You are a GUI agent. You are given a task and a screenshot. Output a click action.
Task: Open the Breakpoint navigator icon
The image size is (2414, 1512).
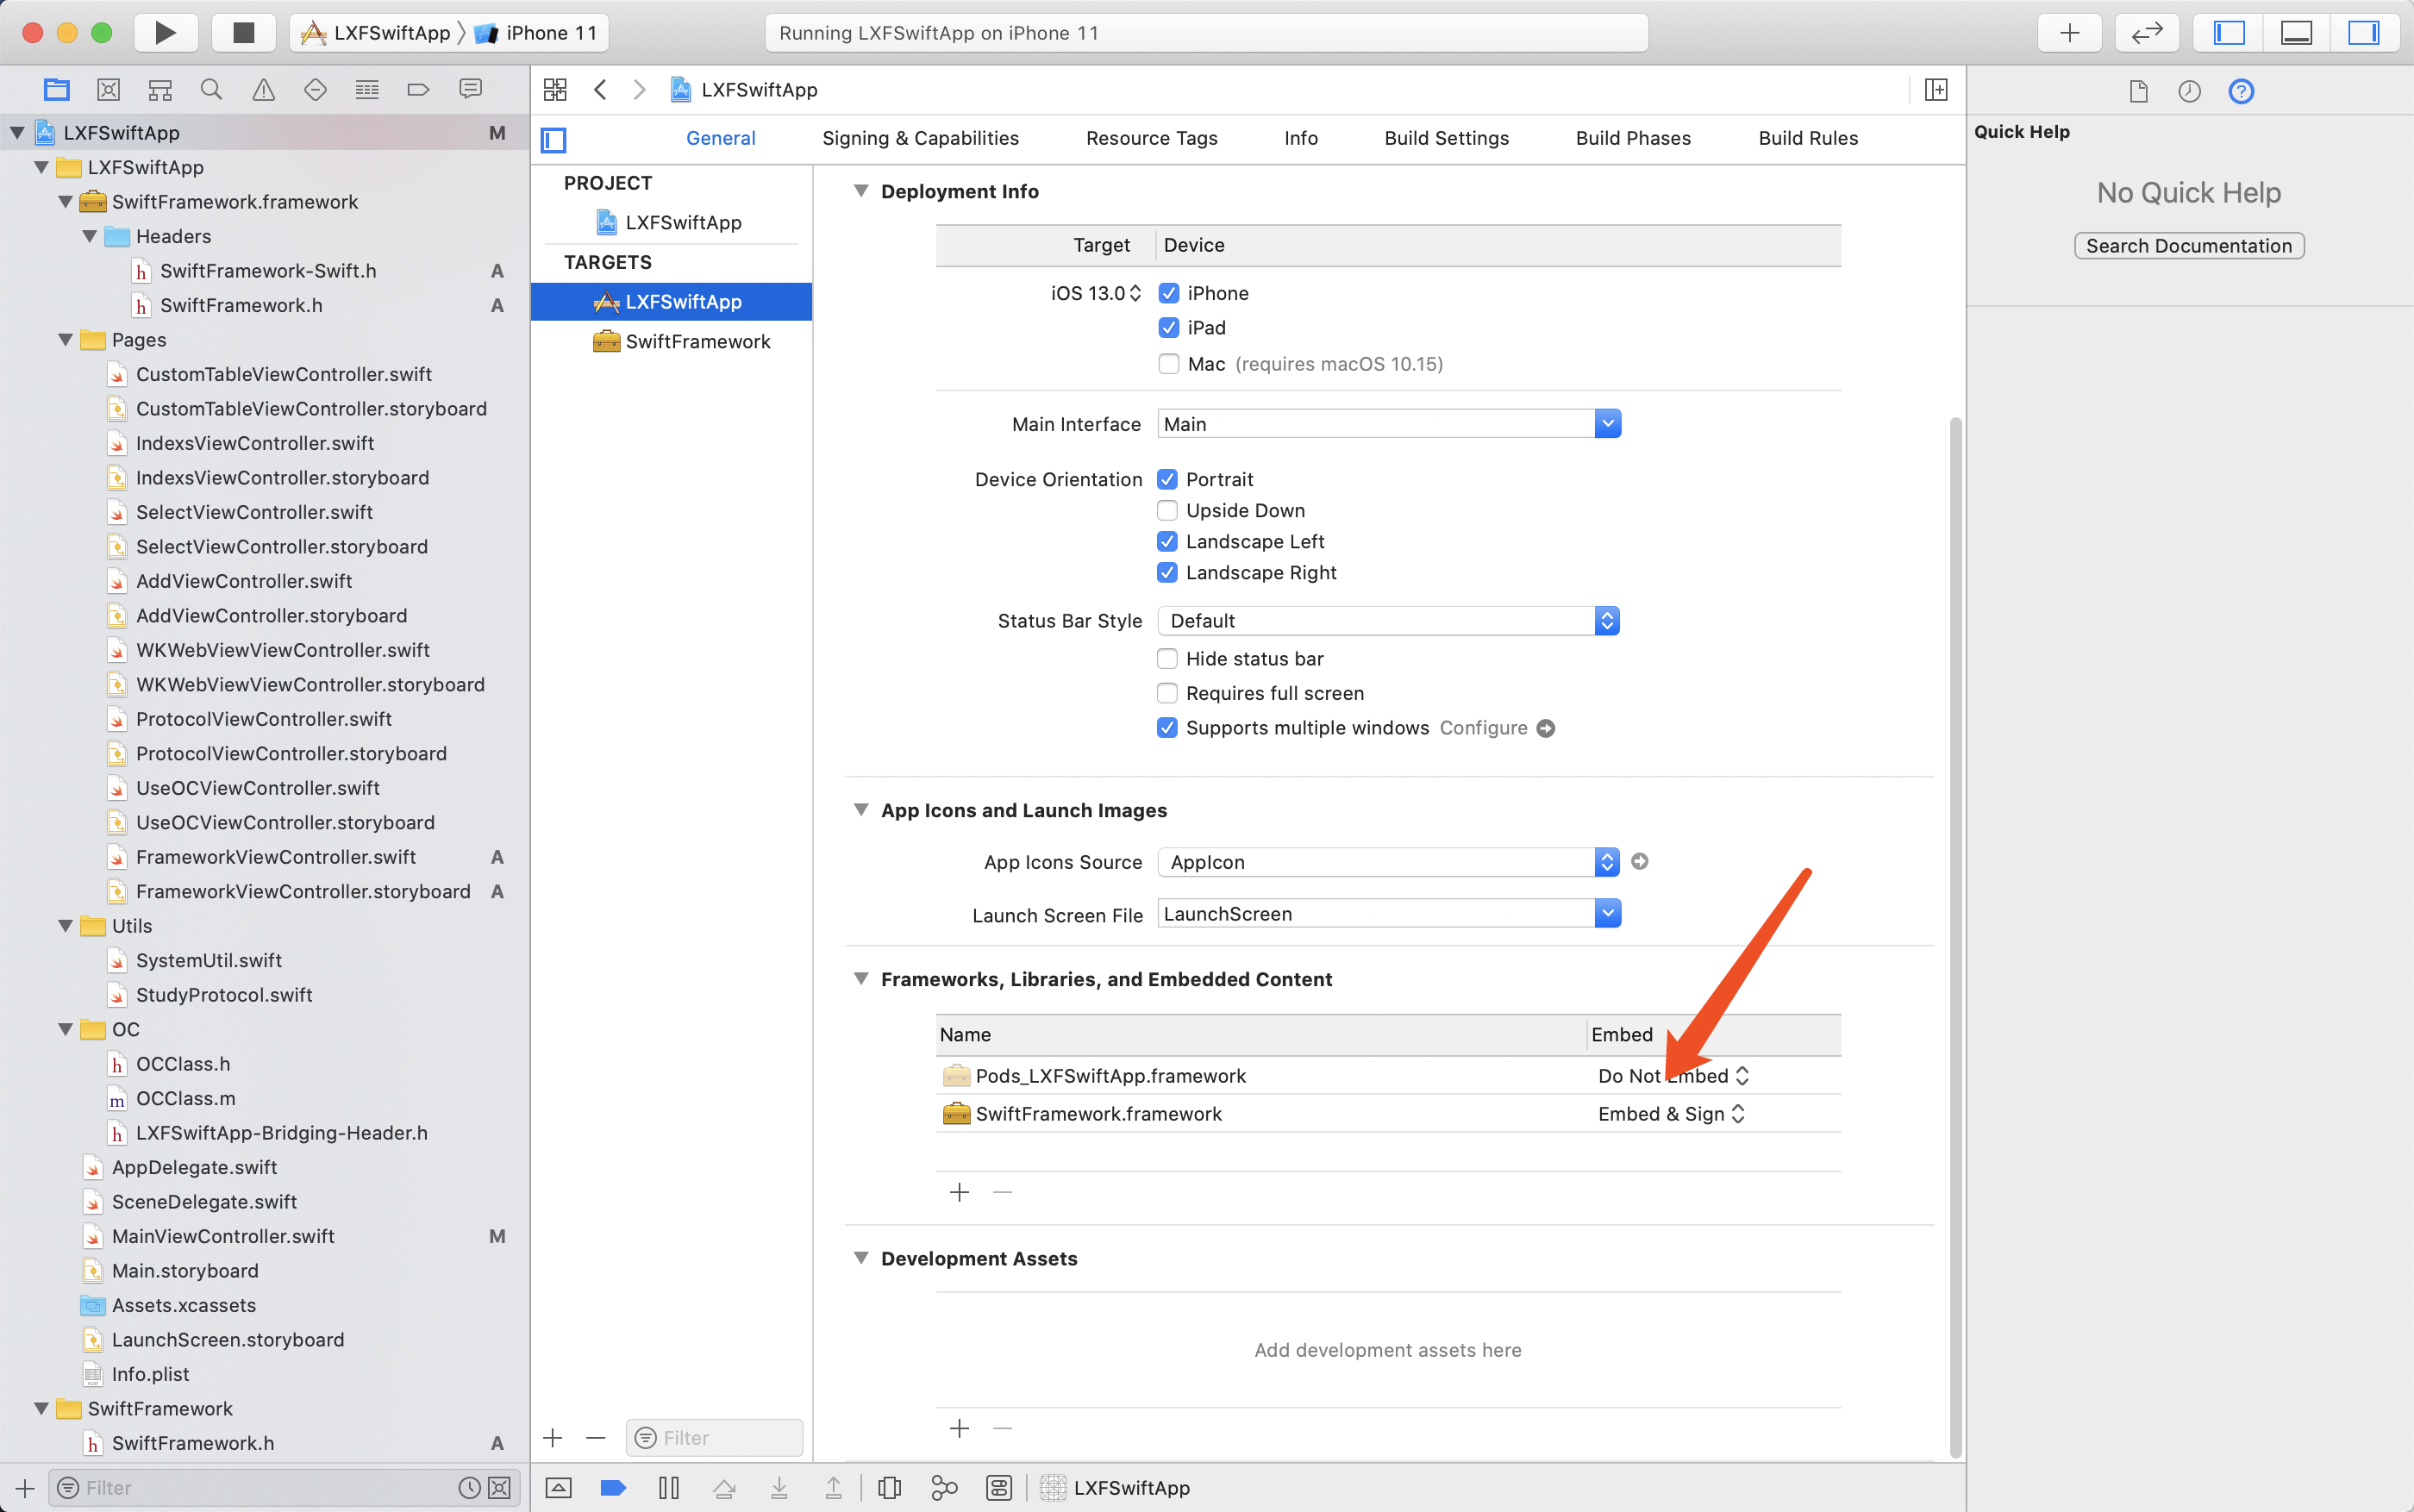click(418, 90)
